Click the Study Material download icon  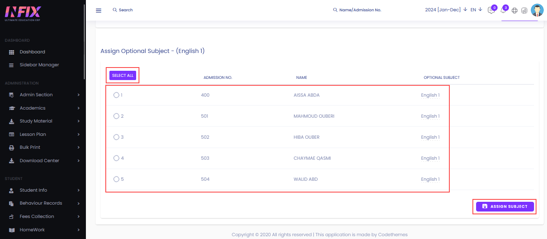pyautogui.click(x=12, y=121)
